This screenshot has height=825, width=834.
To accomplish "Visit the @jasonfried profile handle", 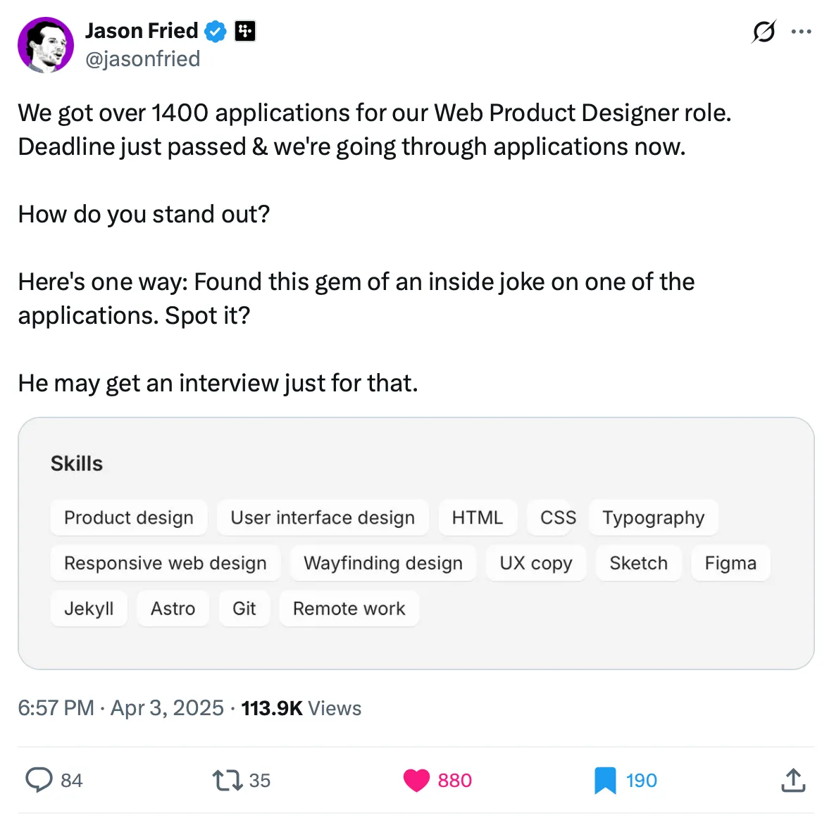I will [x=143, y=59].
